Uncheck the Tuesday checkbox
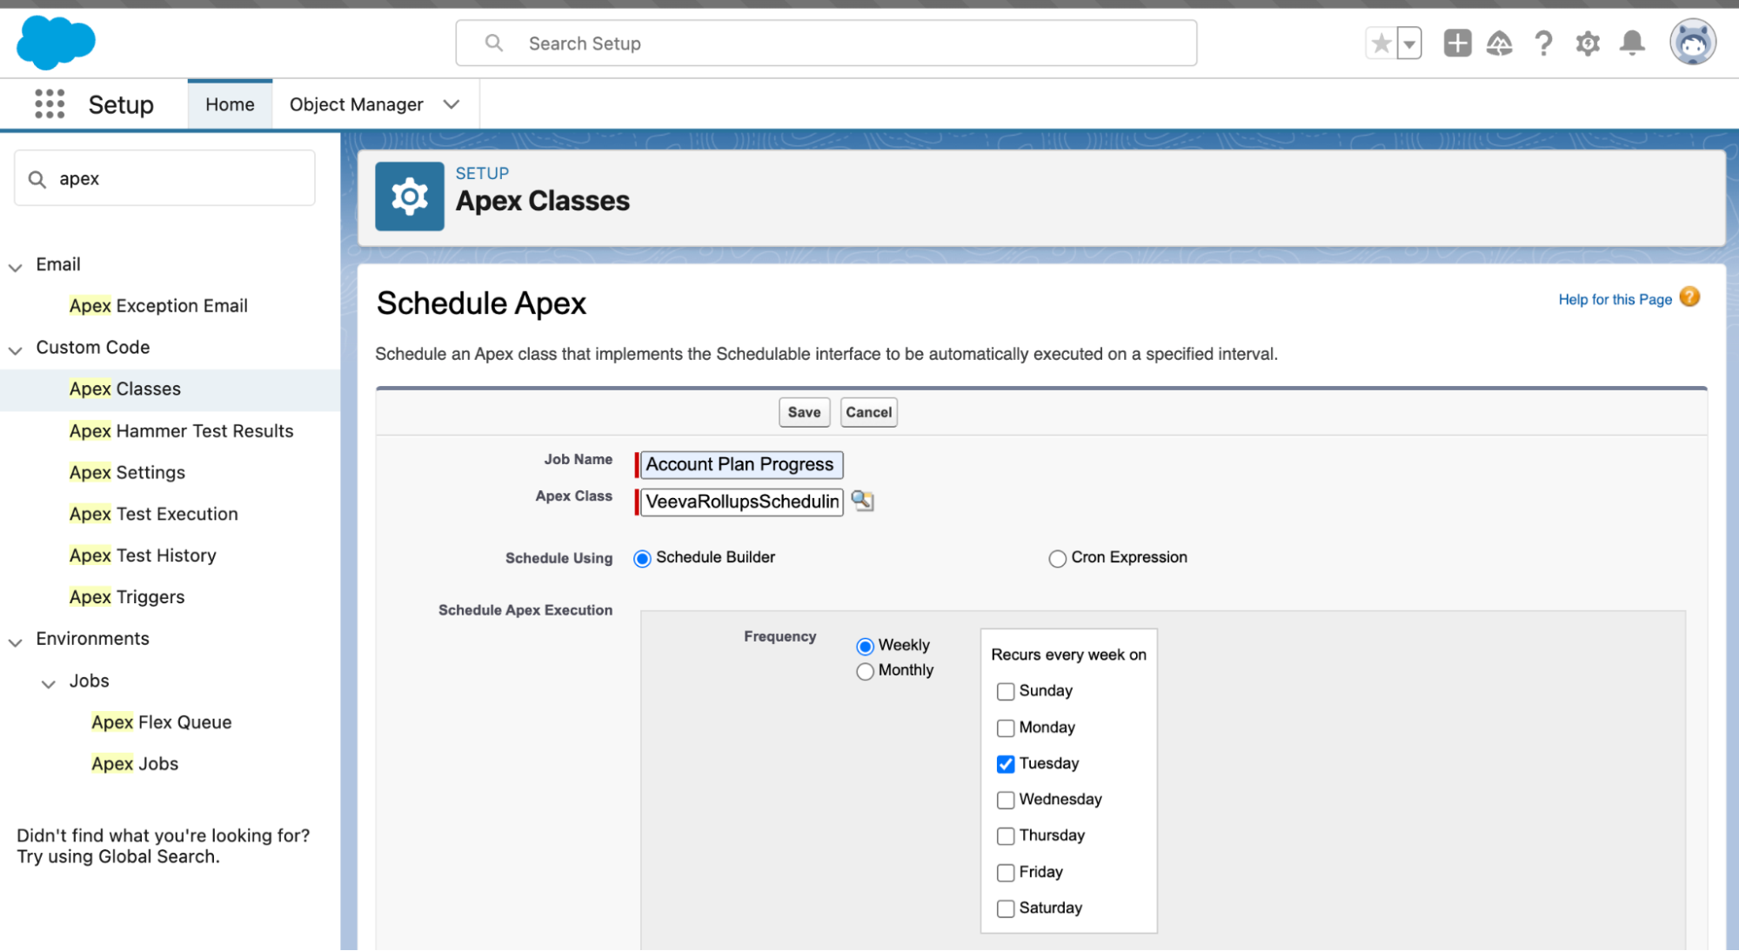Viewport: 1739px width, 951px height. 1006,764
